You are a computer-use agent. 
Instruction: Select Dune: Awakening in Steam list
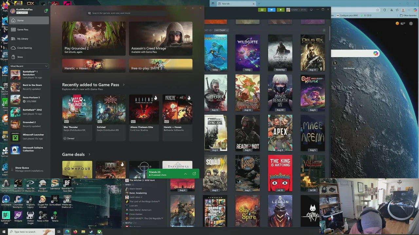pos(138,193)
